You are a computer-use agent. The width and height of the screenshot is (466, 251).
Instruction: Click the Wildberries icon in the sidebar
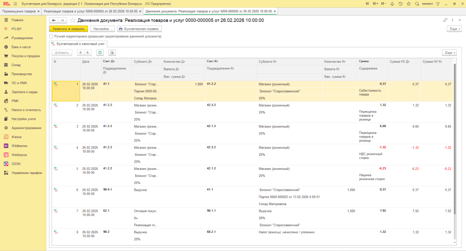tap(6, 146)
